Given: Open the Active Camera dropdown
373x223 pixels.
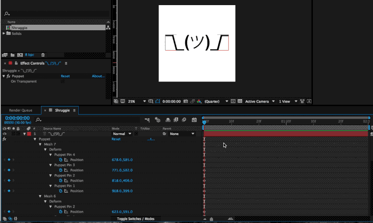Looking at the screenshot, I should coord(260,101).
